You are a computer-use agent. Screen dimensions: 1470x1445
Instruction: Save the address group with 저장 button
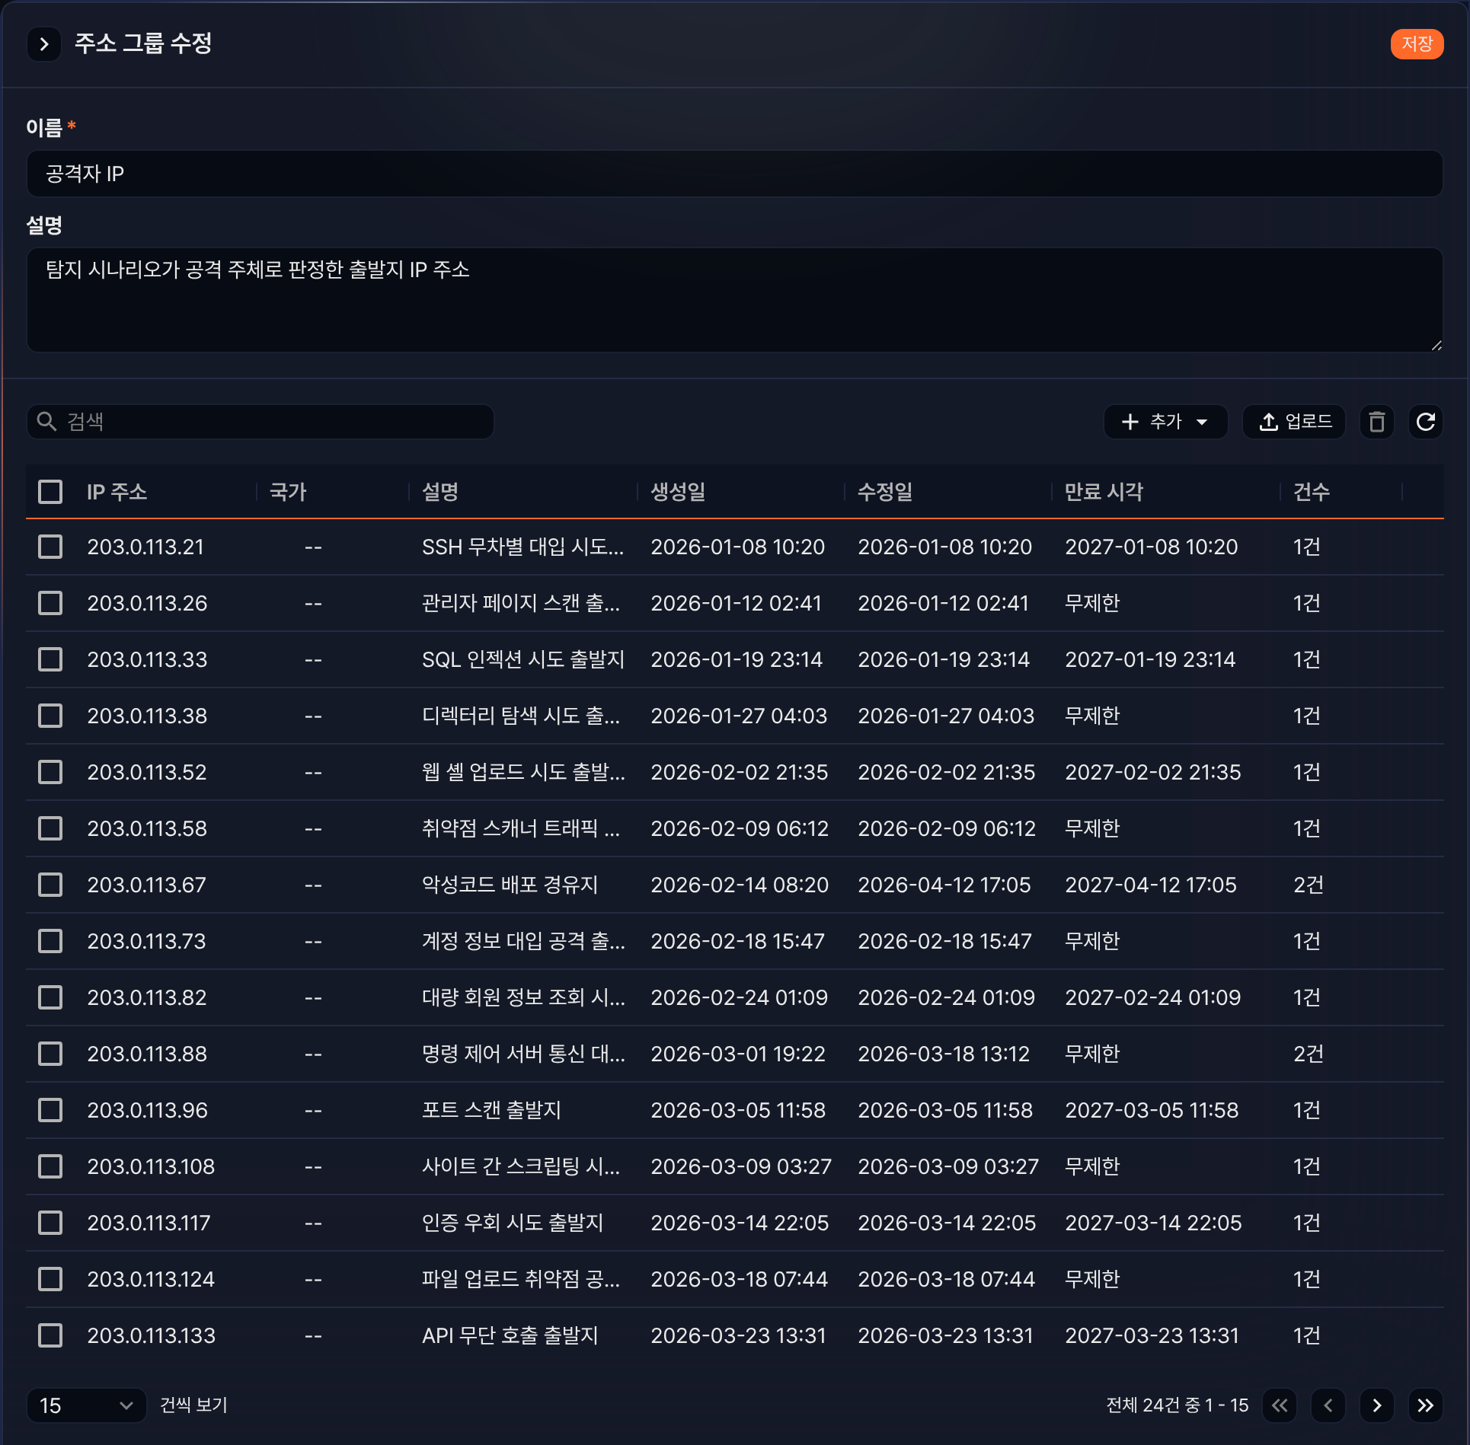point(1417,44)
